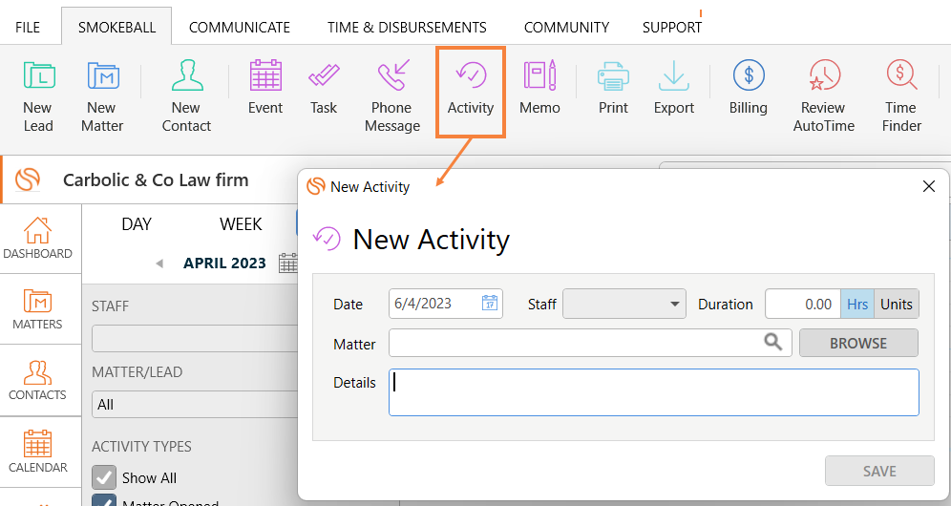Screen dimensions: 951x506
Task: Go to Dashboard in the sidebar
Action: (37, 238)
